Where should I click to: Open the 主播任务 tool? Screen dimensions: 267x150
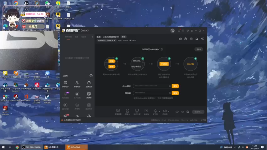(x=89, y=84)
